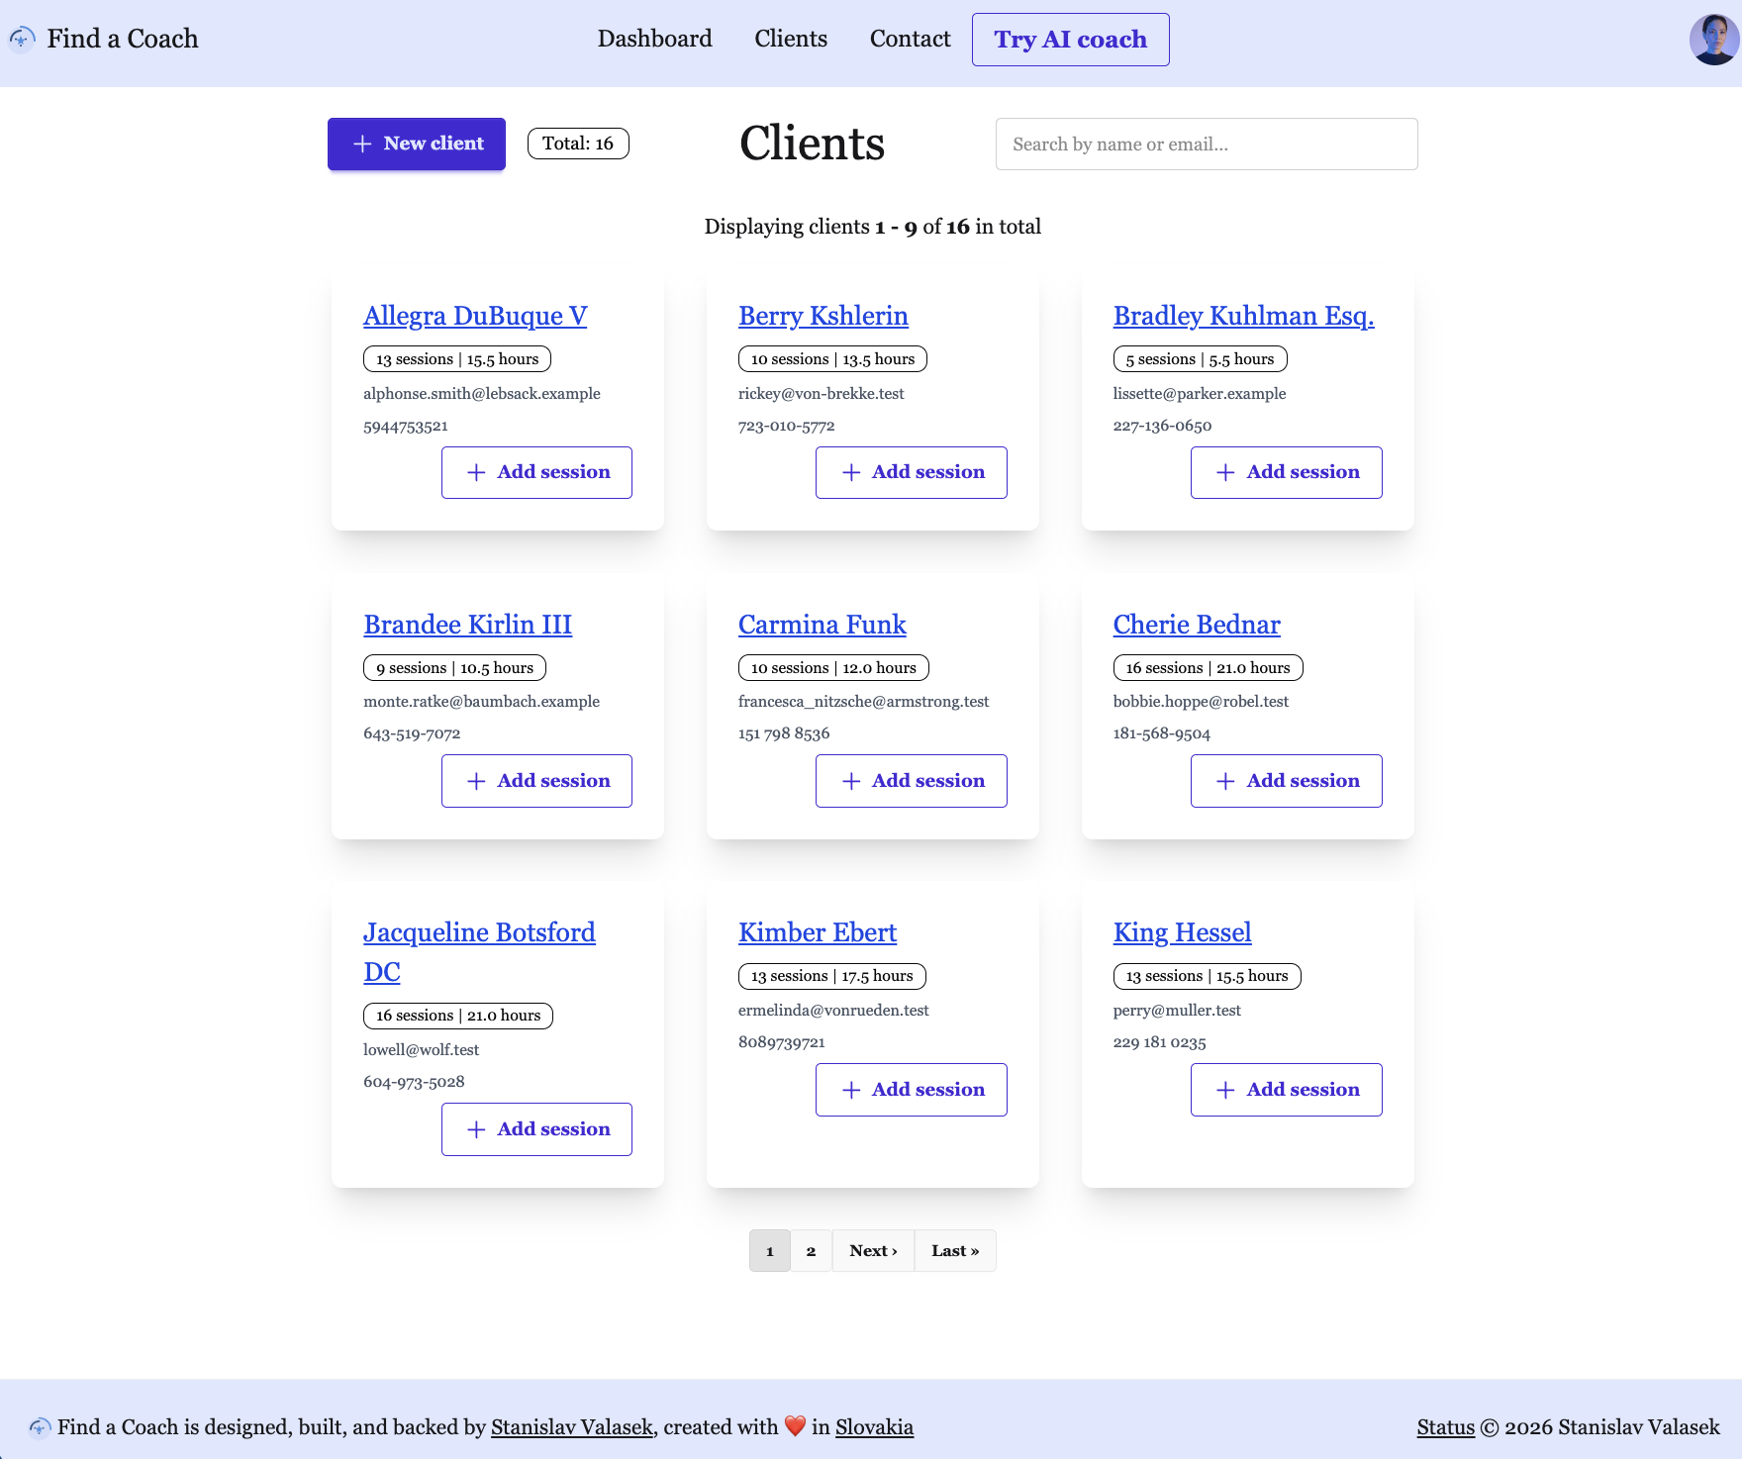Click the footer Find a Coach logo icon
This screenshot has width=1742, height=1459.
pyautogui.click(x=40, y=1427)
